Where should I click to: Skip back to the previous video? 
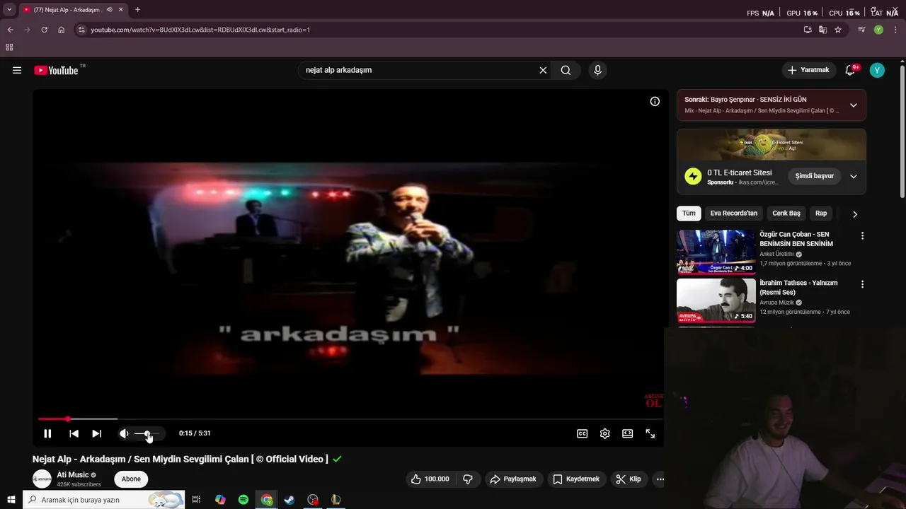coord(74,433)
